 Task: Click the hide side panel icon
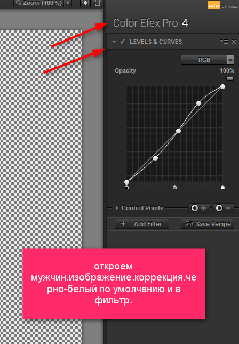97,3
